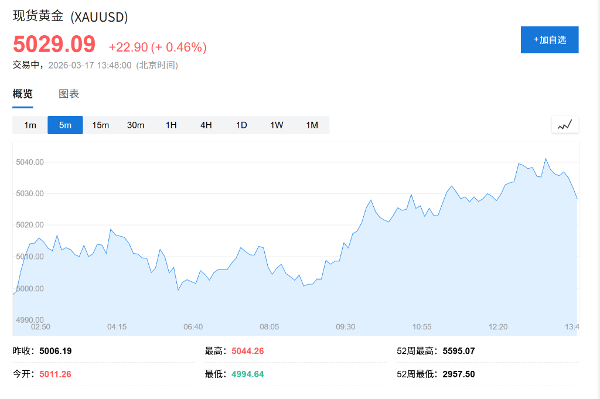The width and height of the screenshot is (600, 399).
Task: Select the 1H timeframe
Action: (x=171, y=125)
